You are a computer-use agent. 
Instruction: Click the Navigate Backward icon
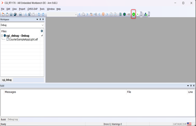(x=111, y=14)
